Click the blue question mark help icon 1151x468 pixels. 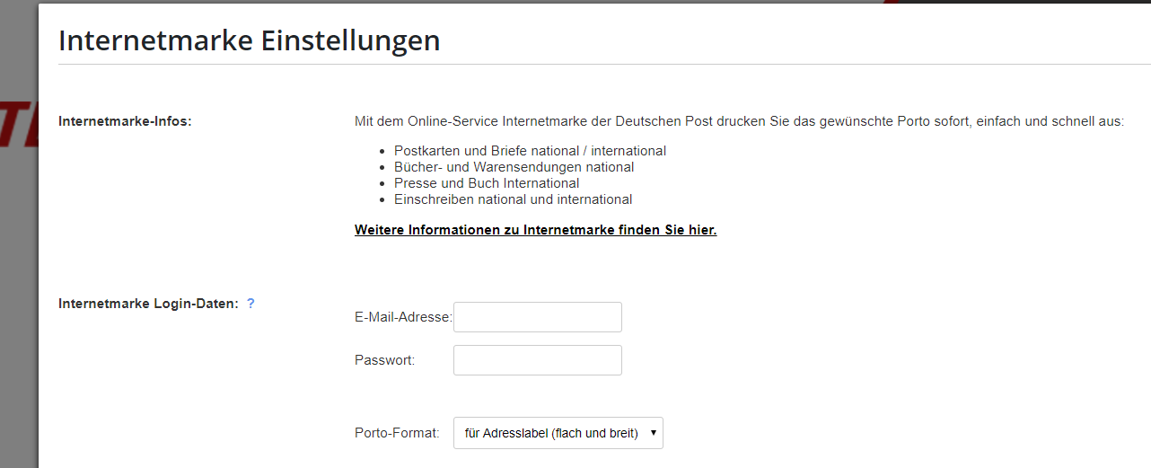click(250, 304)
